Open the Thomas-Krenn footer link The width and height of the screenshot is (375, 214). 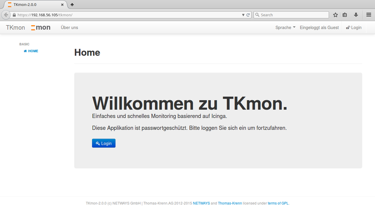[x=230, y=203]
